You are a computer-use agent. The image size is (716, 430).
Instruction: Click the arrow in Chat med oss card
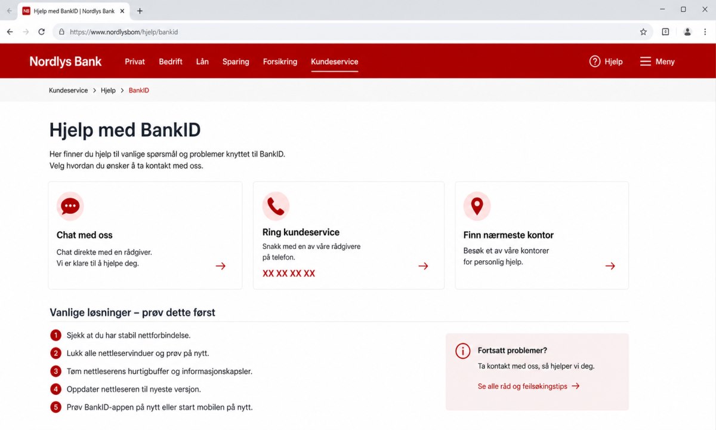click(221, 266)
